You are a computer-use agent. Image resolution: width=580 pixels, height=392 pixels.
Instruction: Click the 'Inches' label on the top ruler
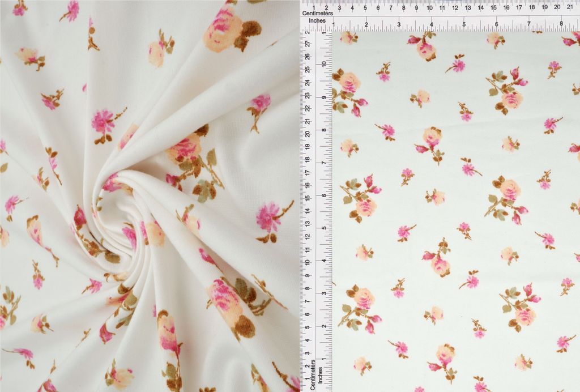(x=317, y=21)
